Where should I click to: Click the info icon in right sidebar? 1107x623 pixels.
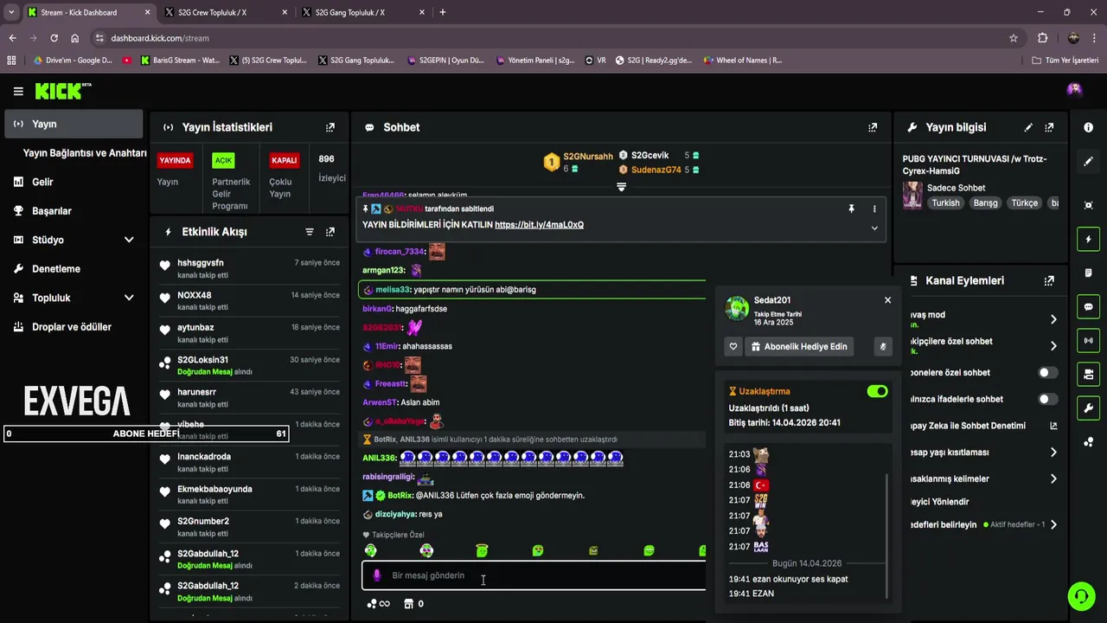(x=1088, y=127)
